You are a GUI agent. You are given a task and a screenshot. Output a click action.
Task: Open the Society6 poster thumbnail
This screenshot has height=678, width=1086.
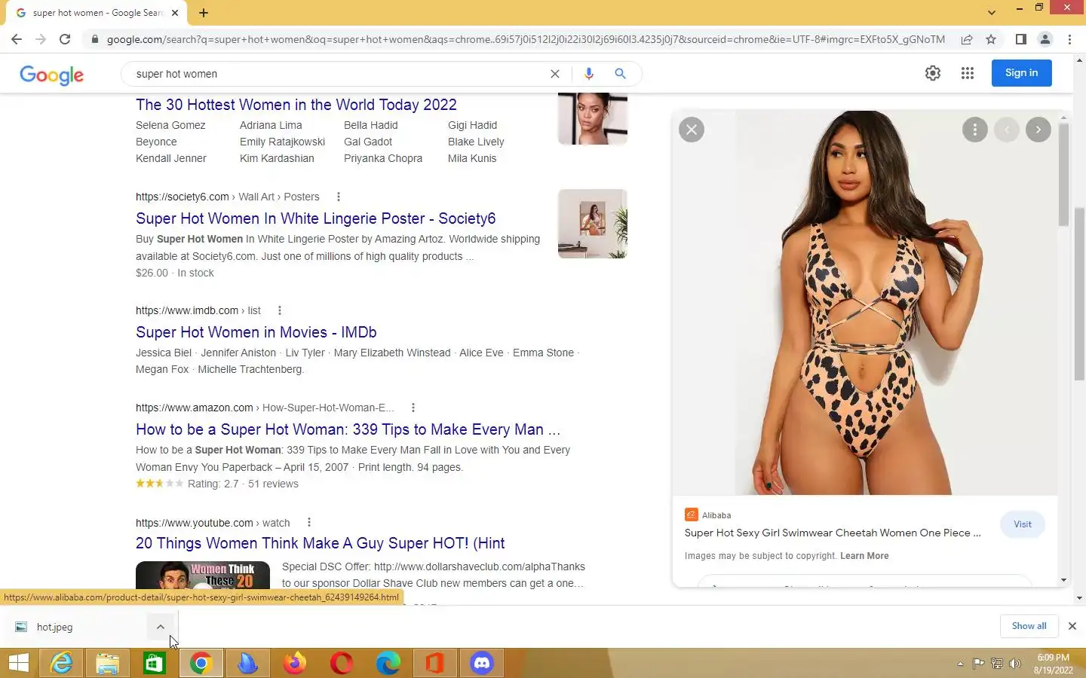pyautogui.click(x=593, y=224)
